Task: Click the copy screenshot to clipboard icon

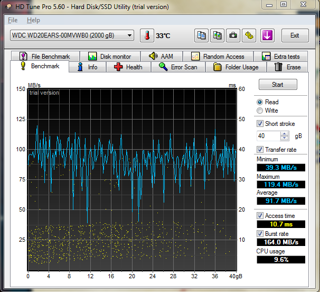Action: [217, 35]
